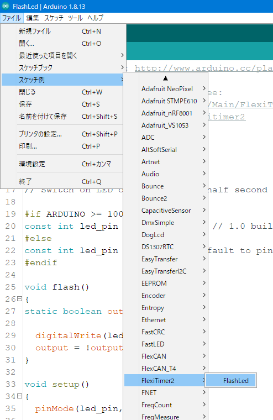Click 'void flash()' on line 25
This screenshot has width=273, height=420.
[x=56, y=287]
